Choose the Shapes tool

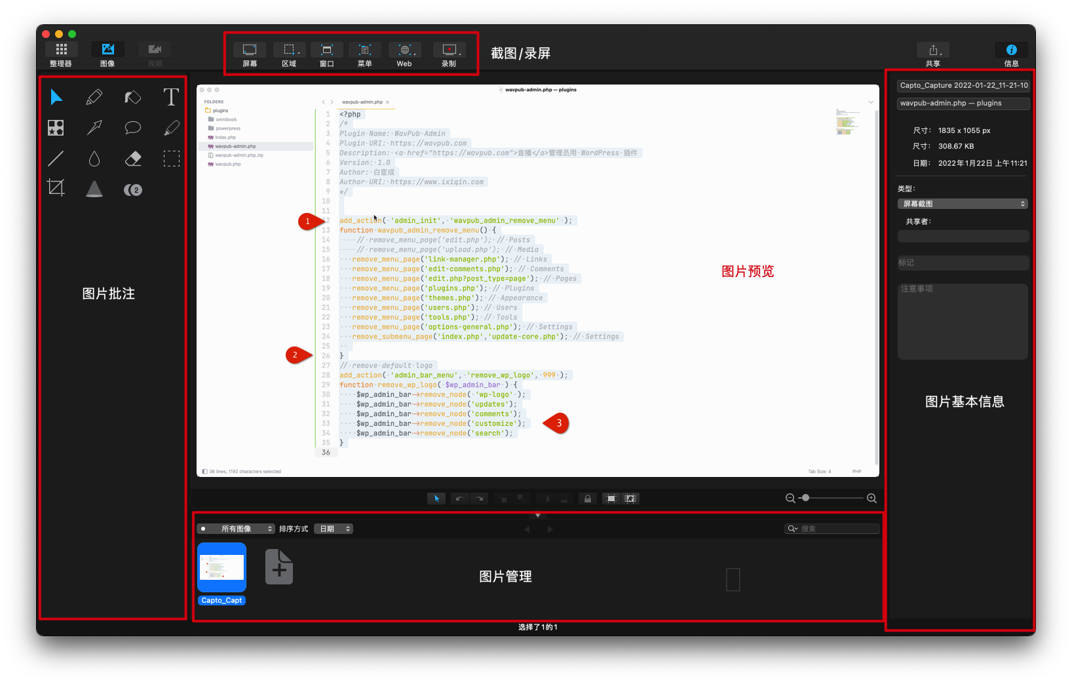[x=56, y=128]
